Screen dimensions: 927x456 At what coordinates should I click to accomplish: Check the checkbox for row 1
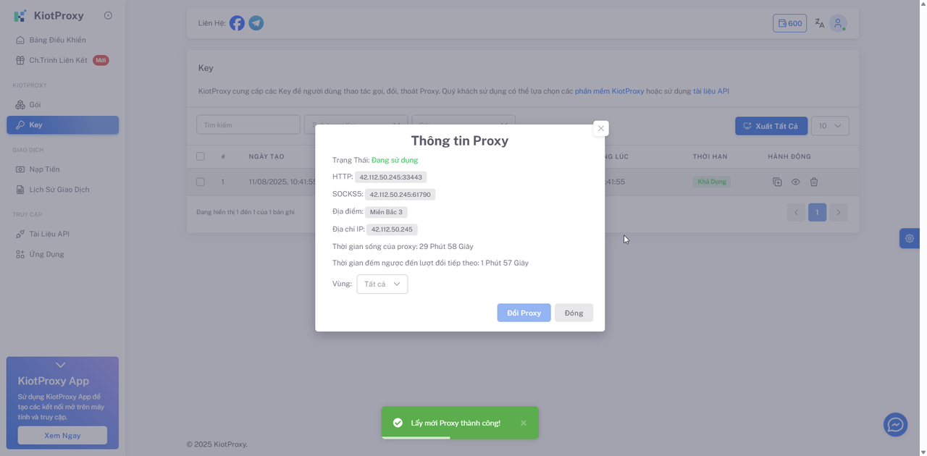click(200, 182)
